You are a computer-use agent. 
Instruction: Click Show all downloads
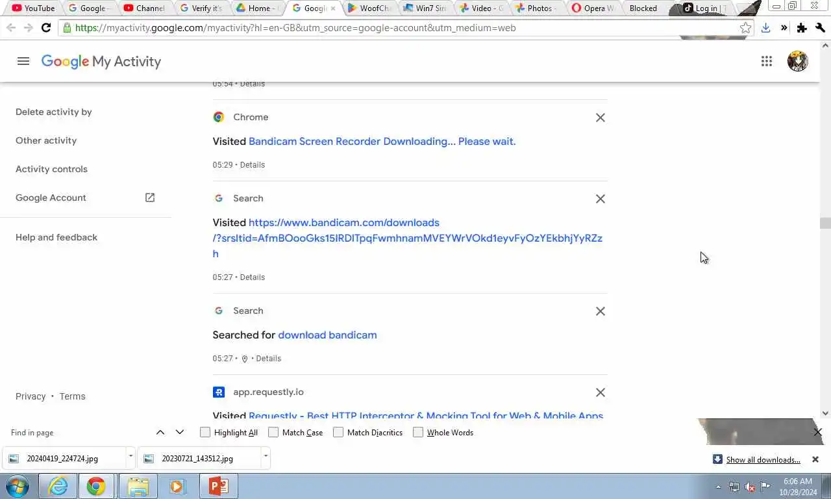click(x=763, y=459)
